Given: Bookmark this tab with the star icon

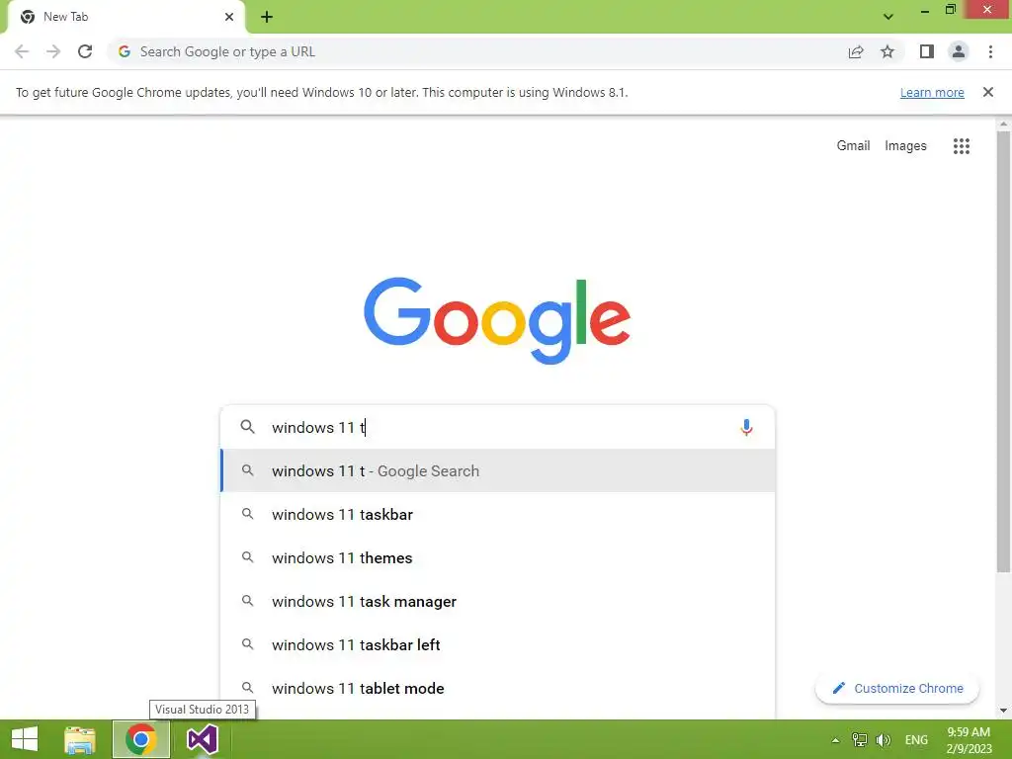Looking at the screenshot, I should point(887,51).
